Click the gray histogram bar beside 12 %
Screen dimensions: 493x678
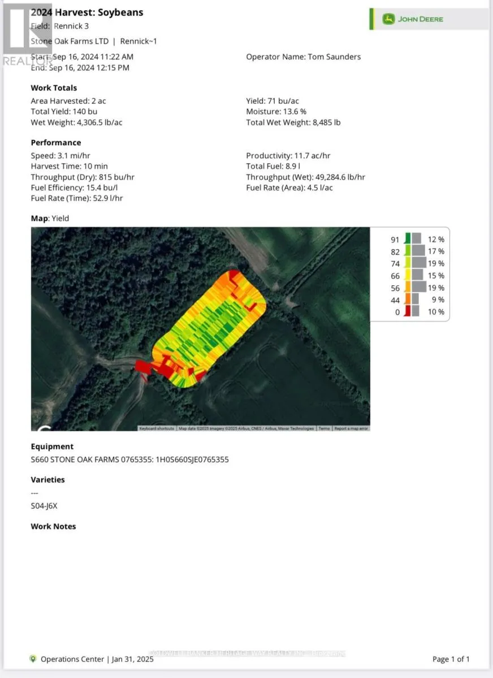417,238
